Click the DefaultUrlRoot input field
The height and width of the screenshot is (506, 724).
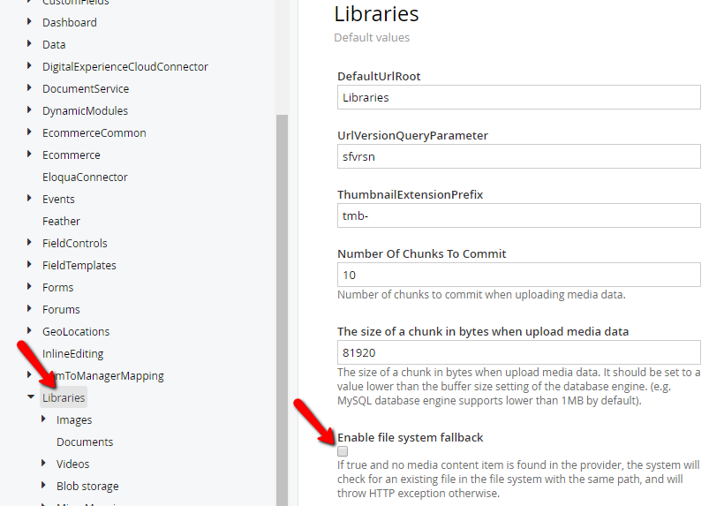[518, 97]
